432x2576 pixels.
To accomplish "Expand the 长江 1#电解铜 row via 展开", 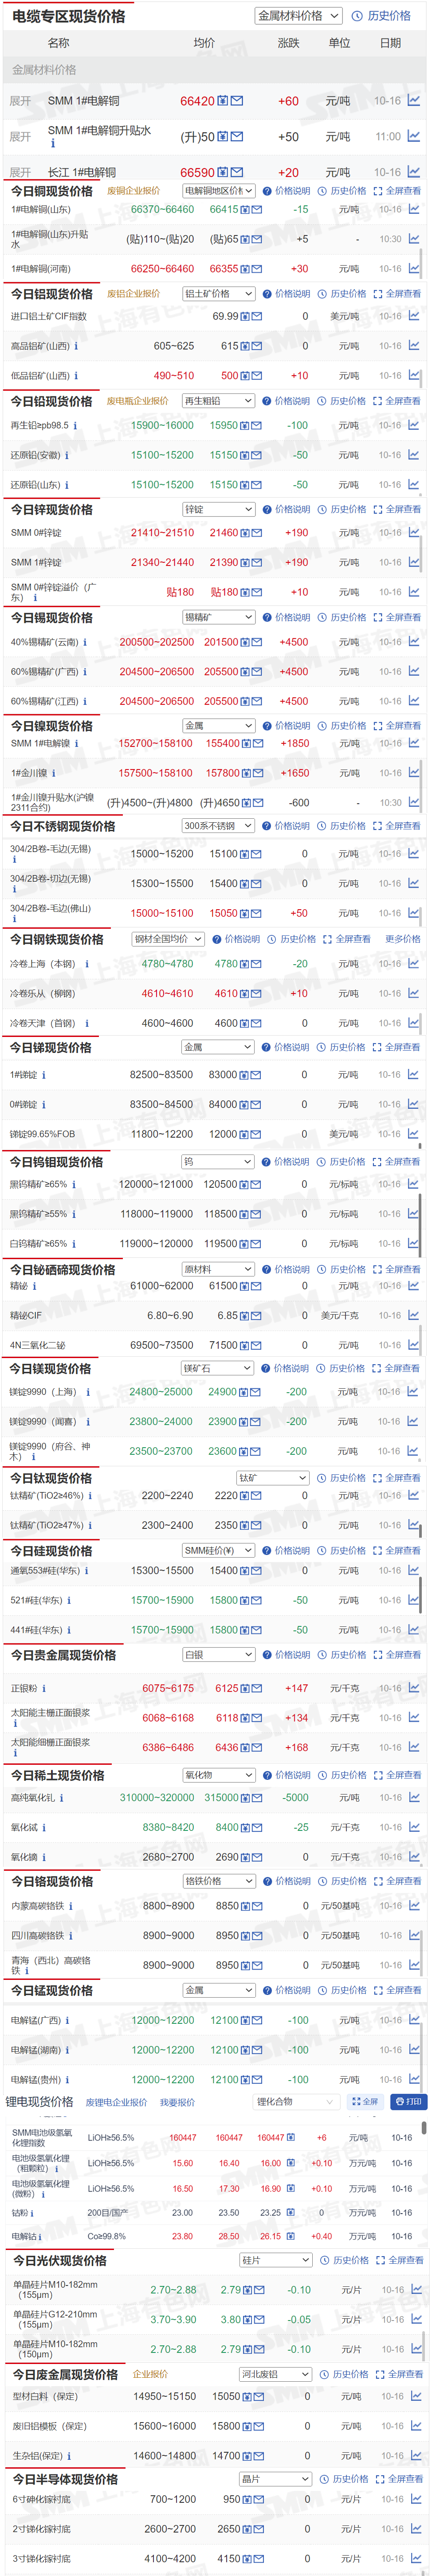I will point(20,172).
